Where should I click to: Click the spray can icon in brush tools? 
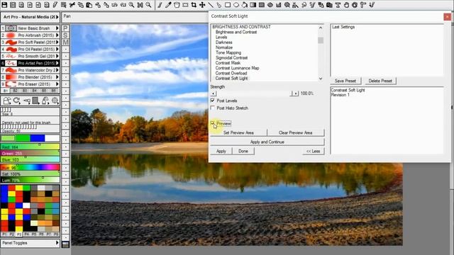(45, 101)
